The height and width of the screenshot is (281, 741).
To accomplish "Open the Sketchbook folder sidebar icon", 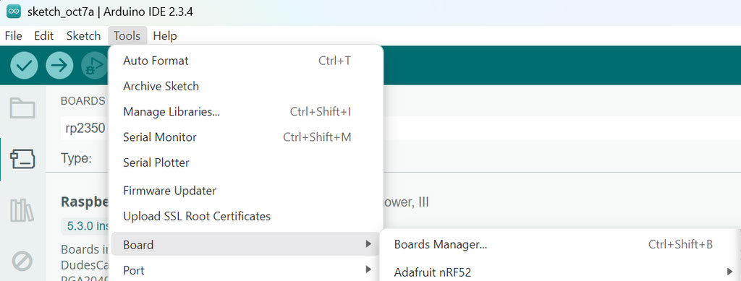I will click(22, 108).
